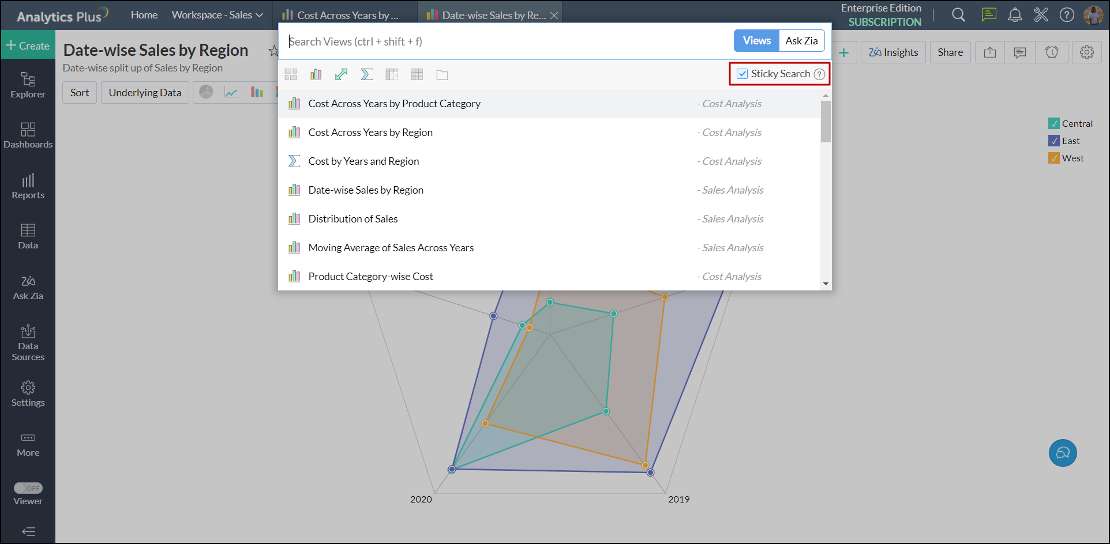
Task: Uncheck the Central region legend checkbox
Action: 1054,123
